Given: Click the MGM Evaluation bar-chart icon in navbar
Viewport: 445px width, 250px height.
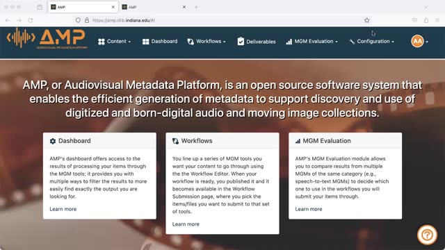Looking at the screenshot, I should click(289, 42).
